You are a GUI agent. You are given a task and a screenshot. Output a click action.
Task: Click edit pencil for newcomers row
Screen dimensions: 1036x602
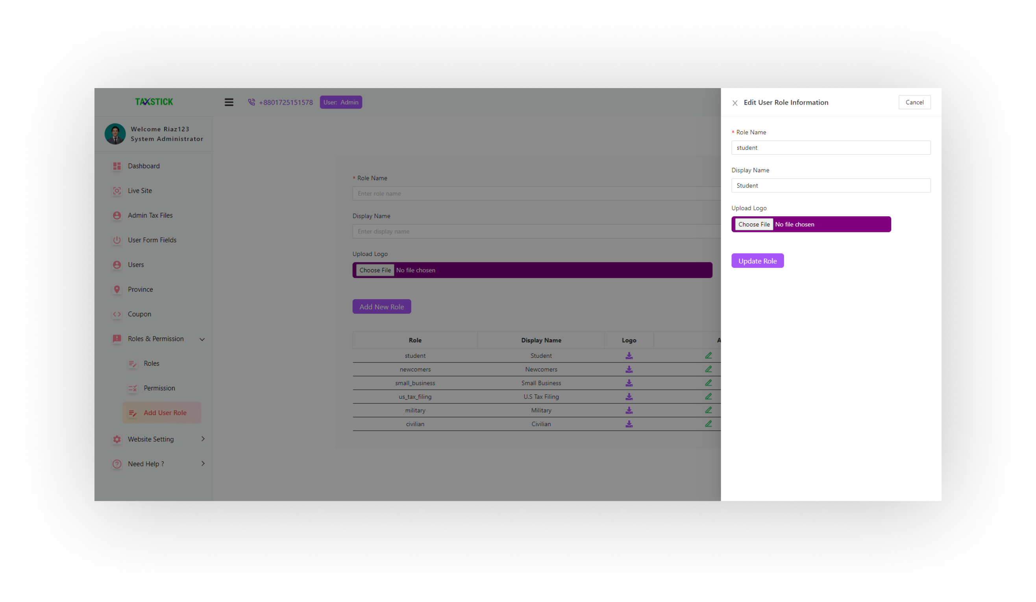(709, 369)
